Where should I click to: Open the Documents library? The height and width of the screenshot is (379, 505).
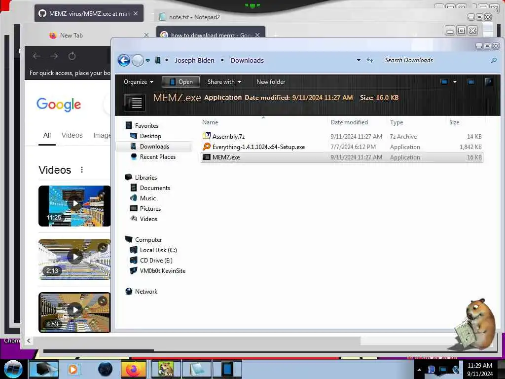click(x=154, y=188)
